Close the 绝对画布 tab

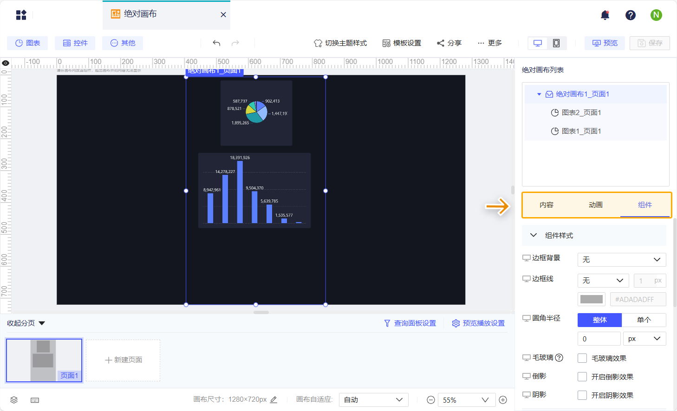coord(223,15)
